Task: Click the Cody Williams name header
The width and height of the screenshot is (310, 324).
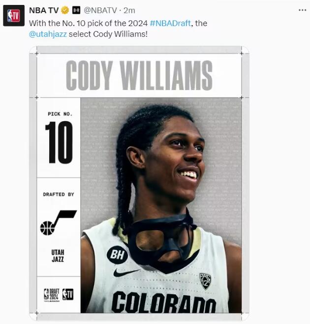Action: [x=139, y=75]
